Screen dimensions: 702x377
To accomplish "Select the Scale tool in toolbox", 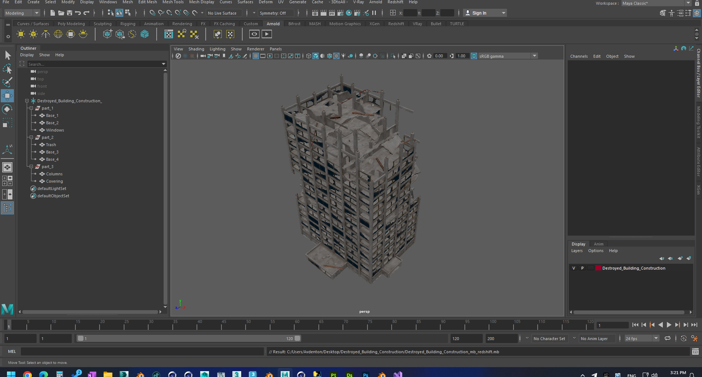I will pyautogui.click(x=7, y=123).
